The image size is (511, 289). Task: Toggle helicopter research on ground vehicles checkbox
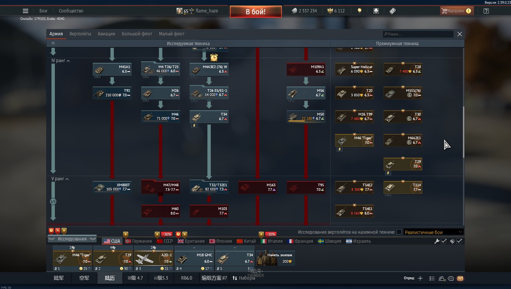pyautogui.click(x=399, y=232)
